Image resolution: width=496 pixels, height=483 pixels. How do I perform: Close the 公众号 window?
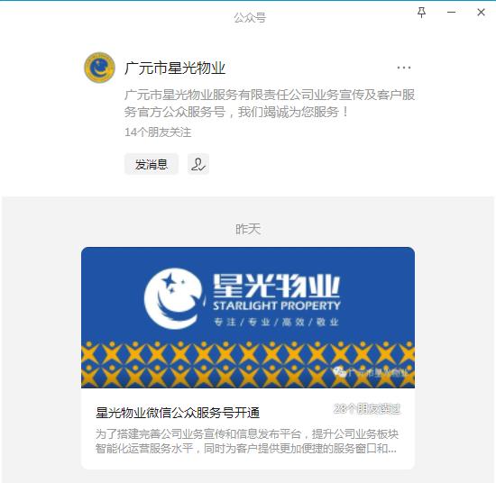coord(481,13)
